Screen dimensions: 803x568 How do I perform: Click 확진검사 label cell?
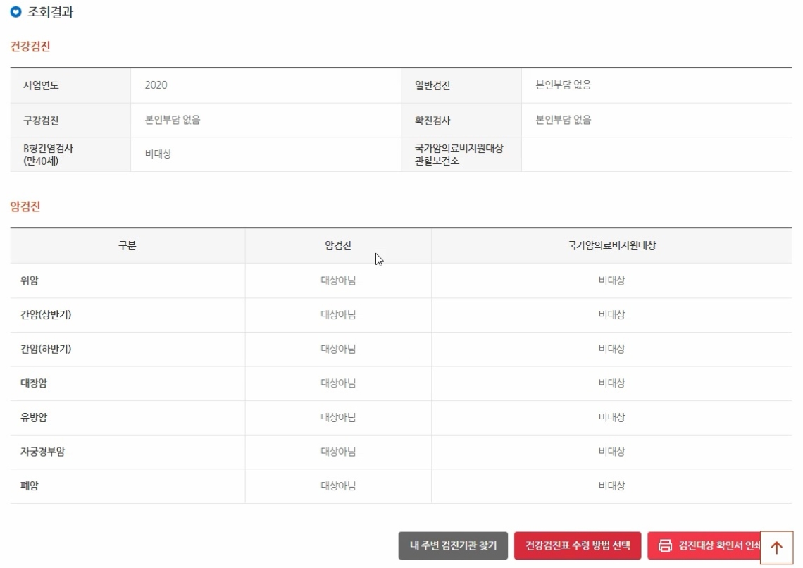click(461, 121)
